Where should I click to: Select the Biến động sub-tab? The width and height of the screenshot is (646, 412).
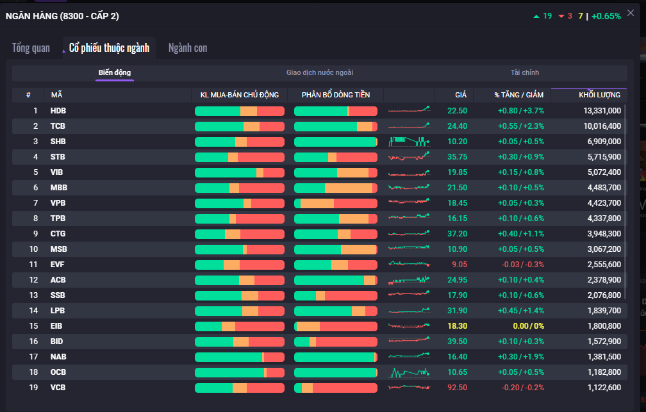[115, 73]
